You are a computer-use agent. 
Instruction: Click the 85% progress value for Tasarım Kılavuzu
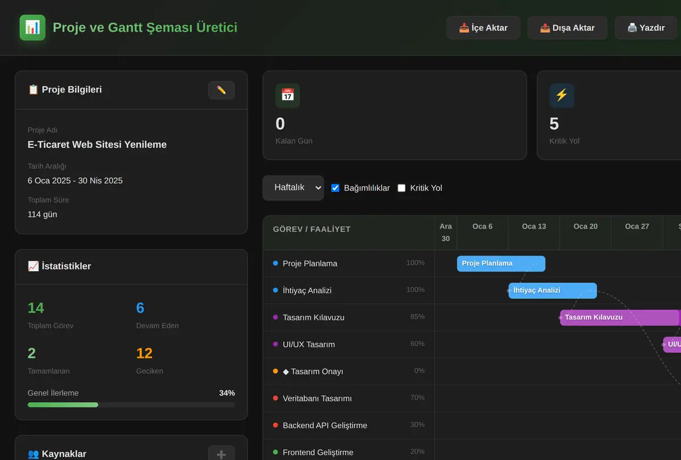click(x=417, y=316)
